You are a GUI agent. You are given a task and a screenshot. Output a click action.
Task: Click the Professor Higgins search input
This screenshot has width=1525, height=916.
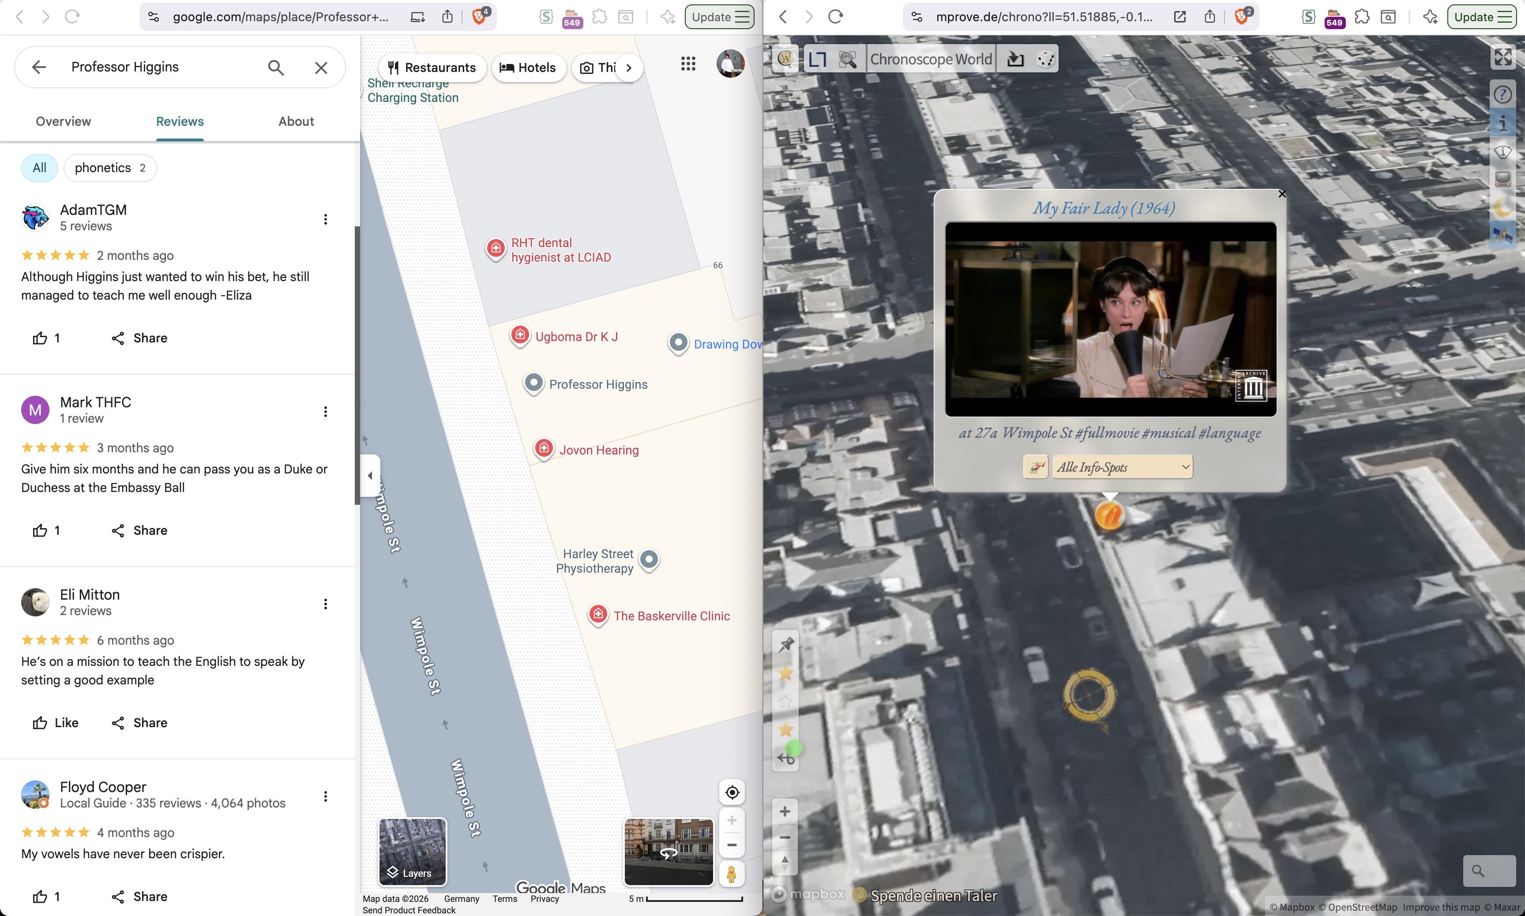[162, 67]
